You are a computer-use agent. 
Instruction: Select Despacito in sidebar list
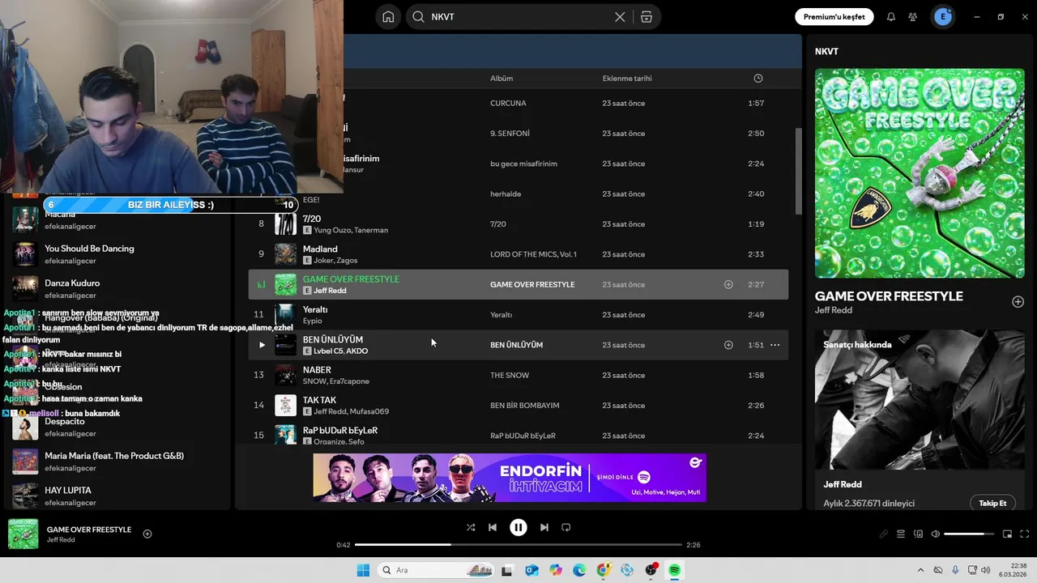(65, 422)
